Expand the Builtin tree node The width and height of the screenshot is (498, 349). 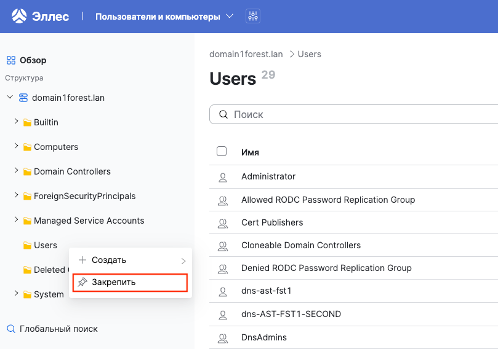[x=16, y=122]
